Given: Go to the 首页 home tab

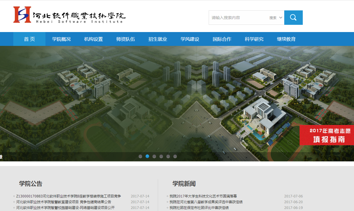Looking at the screenshot, I should click(29, 39).
